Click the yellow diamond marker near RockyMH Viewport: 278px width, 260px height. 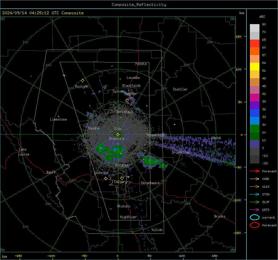(x=82, y=81)
